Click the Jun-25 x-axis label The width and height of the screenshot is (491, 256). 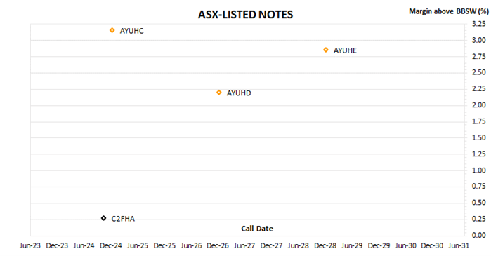[x=138, y=246]
